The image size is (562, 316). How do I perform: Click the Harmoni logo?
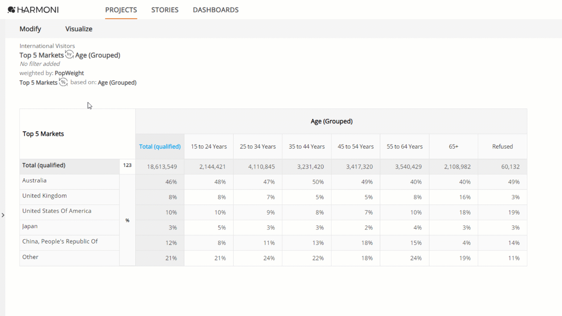point(33,10)
